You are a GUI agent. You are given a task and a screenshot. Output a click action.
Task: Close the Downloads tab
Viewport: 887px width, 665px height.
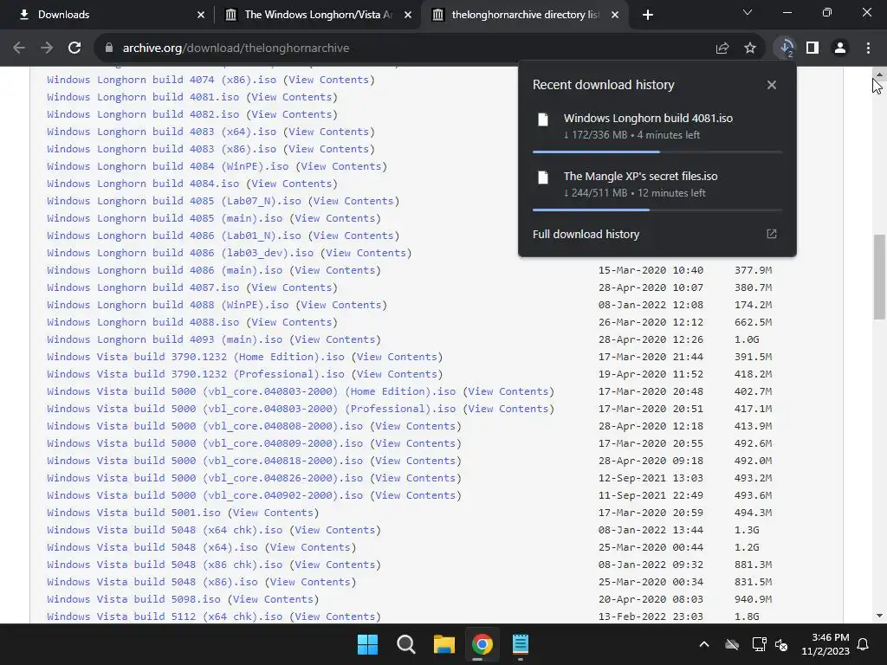click(201, 15)
